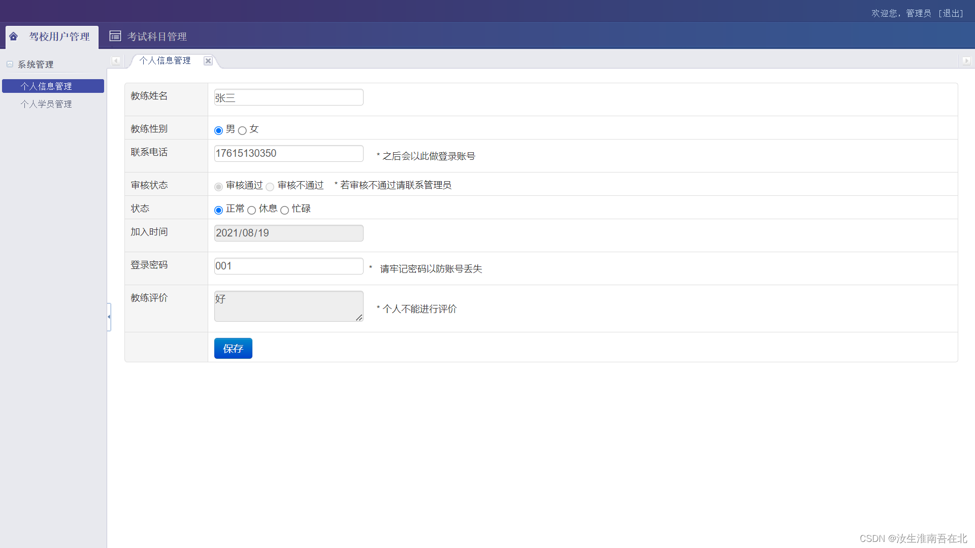Click the 退出 logout link
Screen dimensions: 975x548
coord(951,13)
